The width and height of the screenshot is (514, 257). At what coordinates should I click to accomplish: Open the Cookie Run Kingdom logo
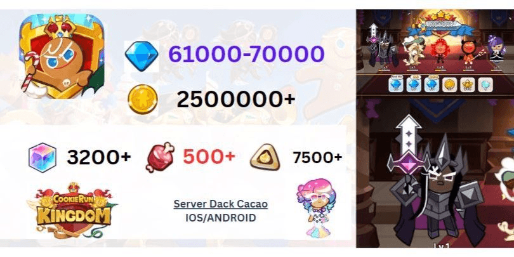[72, 210]
